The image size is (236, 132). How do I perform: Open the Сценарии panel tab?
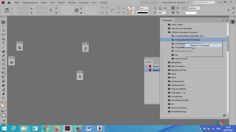(167, 21)
